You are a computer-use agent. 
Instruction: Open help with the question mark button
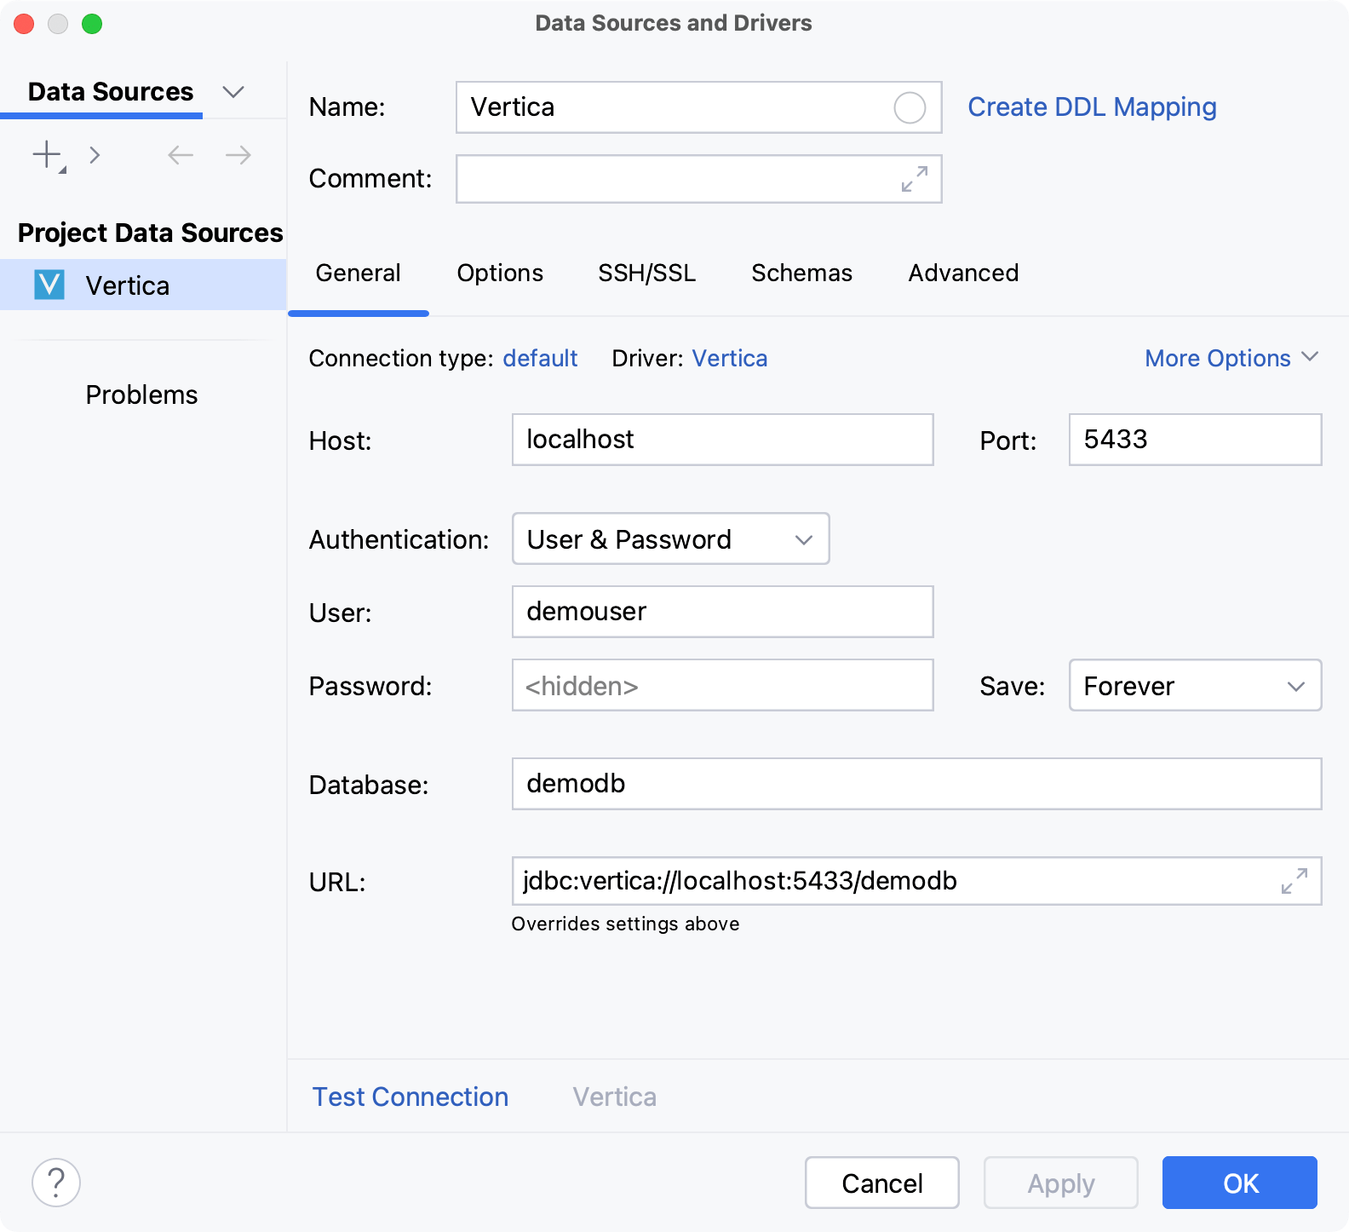(56, 1183)
